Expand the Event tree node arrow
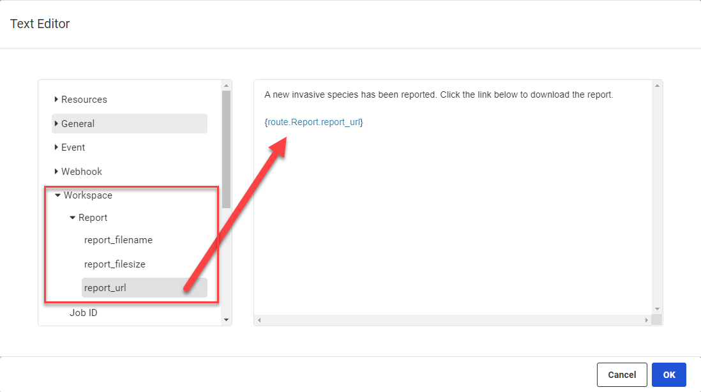 [56, 147]
